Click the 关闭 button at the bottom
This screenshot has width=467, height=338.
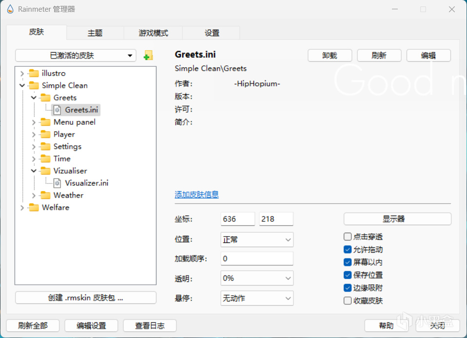click(438, 325)
